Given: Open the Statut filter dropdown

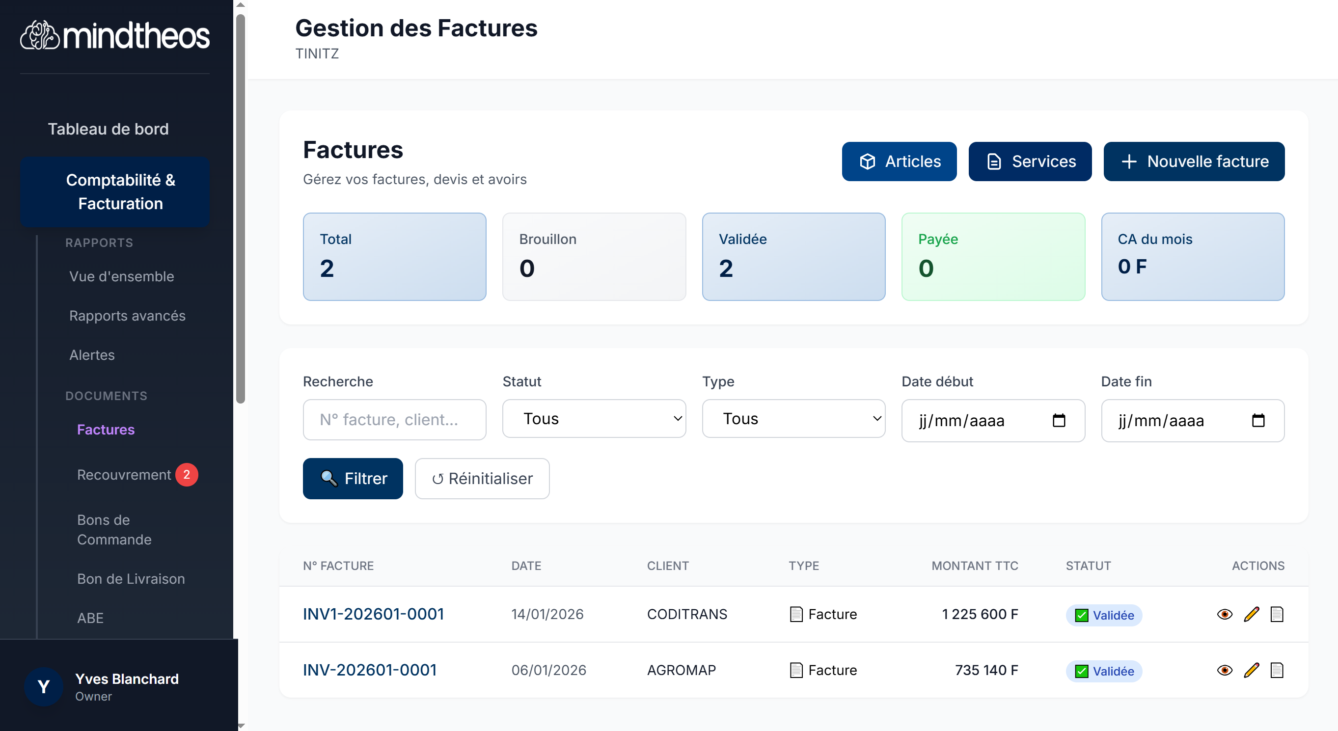Looking at the screenshot, I should (x=594, y=418).
